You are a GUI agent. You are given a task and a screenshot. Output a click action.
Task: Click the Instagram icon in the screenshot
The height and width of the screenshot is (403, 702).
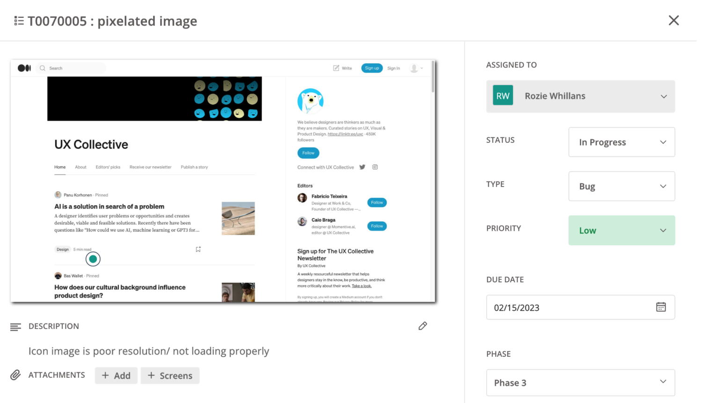(x=375, y=167)
